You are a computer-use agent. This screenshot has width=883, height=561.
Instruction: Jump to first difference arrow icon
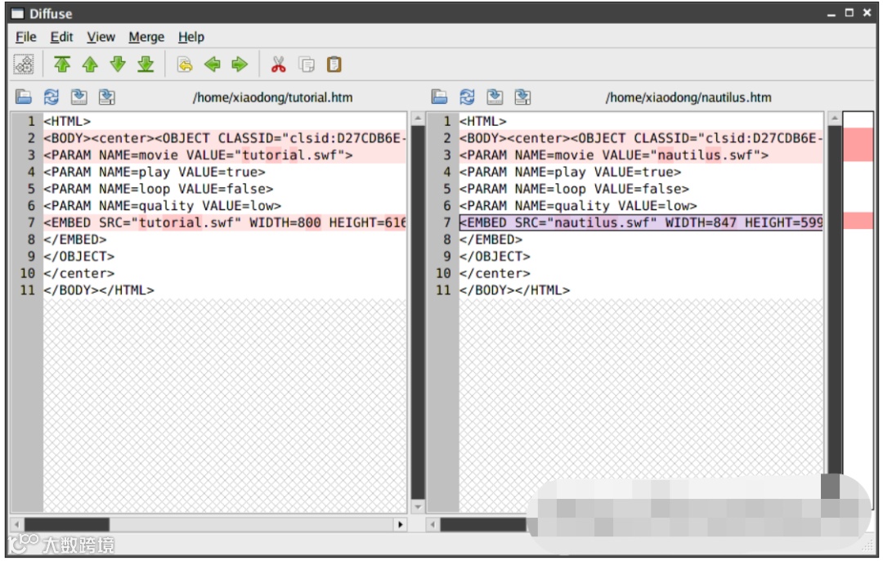(62, 65)
